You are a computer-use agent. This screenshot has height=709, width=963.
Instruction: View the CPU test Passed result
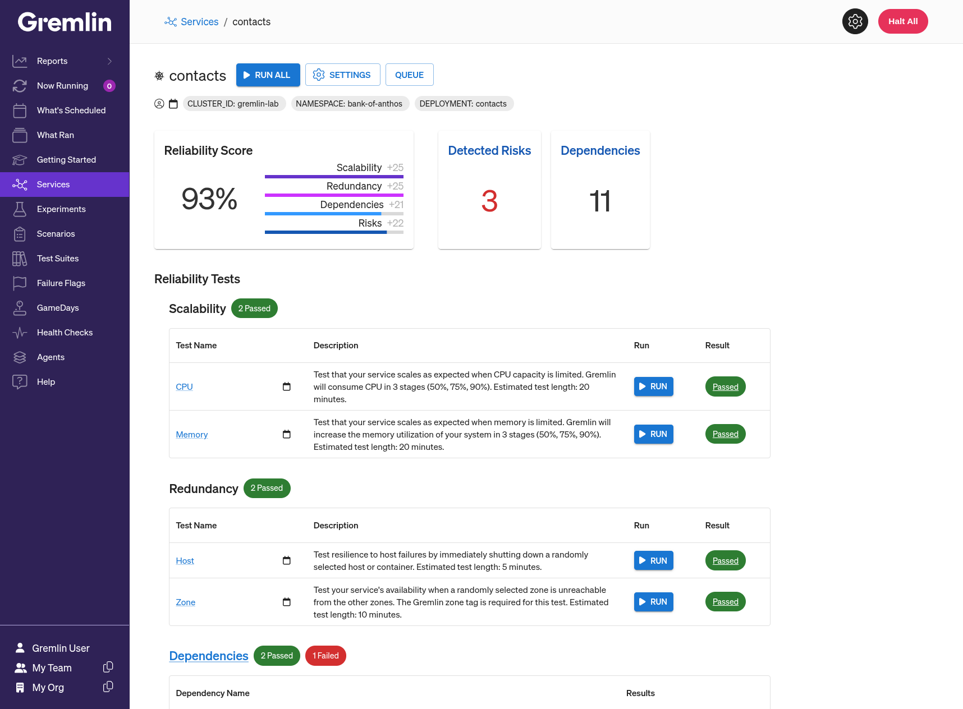(x=726, y=387)
